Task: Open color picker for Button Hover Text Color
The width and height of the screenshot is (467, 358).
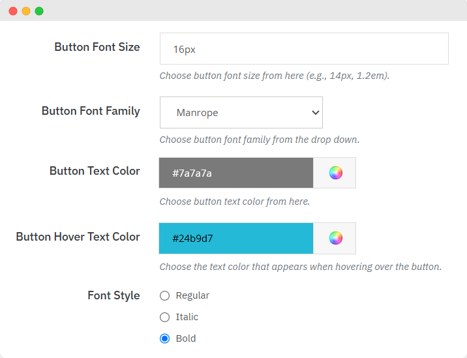Action: pos(335,238)
